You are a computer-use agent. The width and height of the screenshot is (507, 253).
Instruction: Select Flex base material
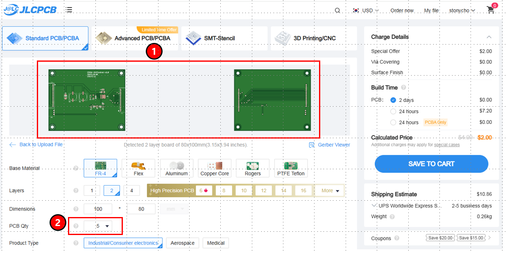click(x=138, y=168)
